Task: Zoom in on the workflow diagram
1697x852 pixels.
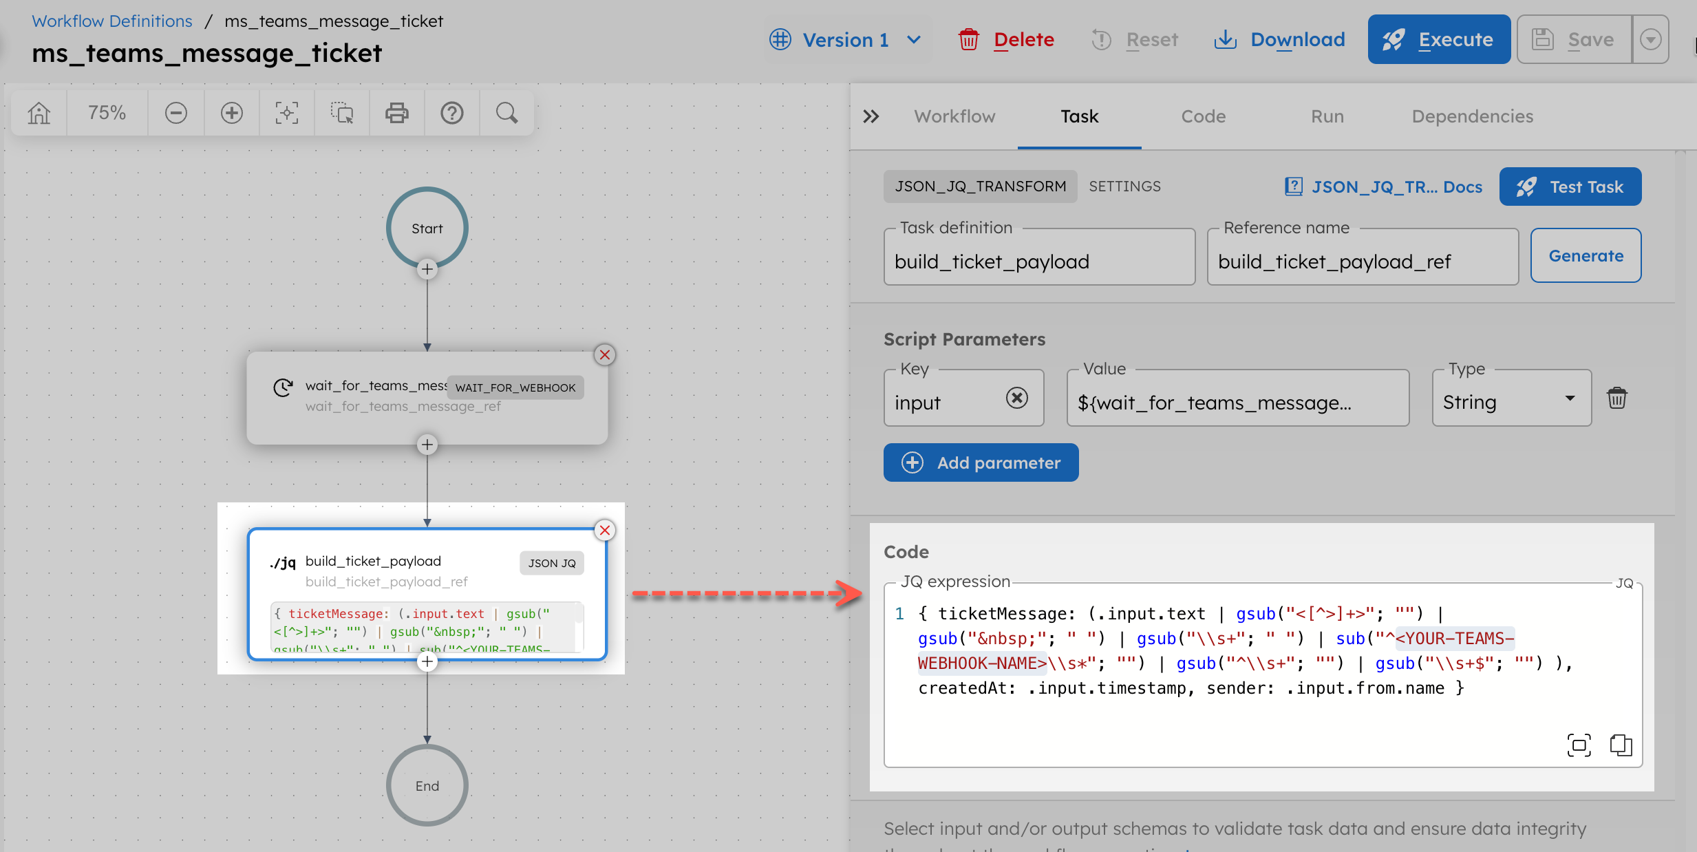Action: pyautogui.click(x=231, y=112)
